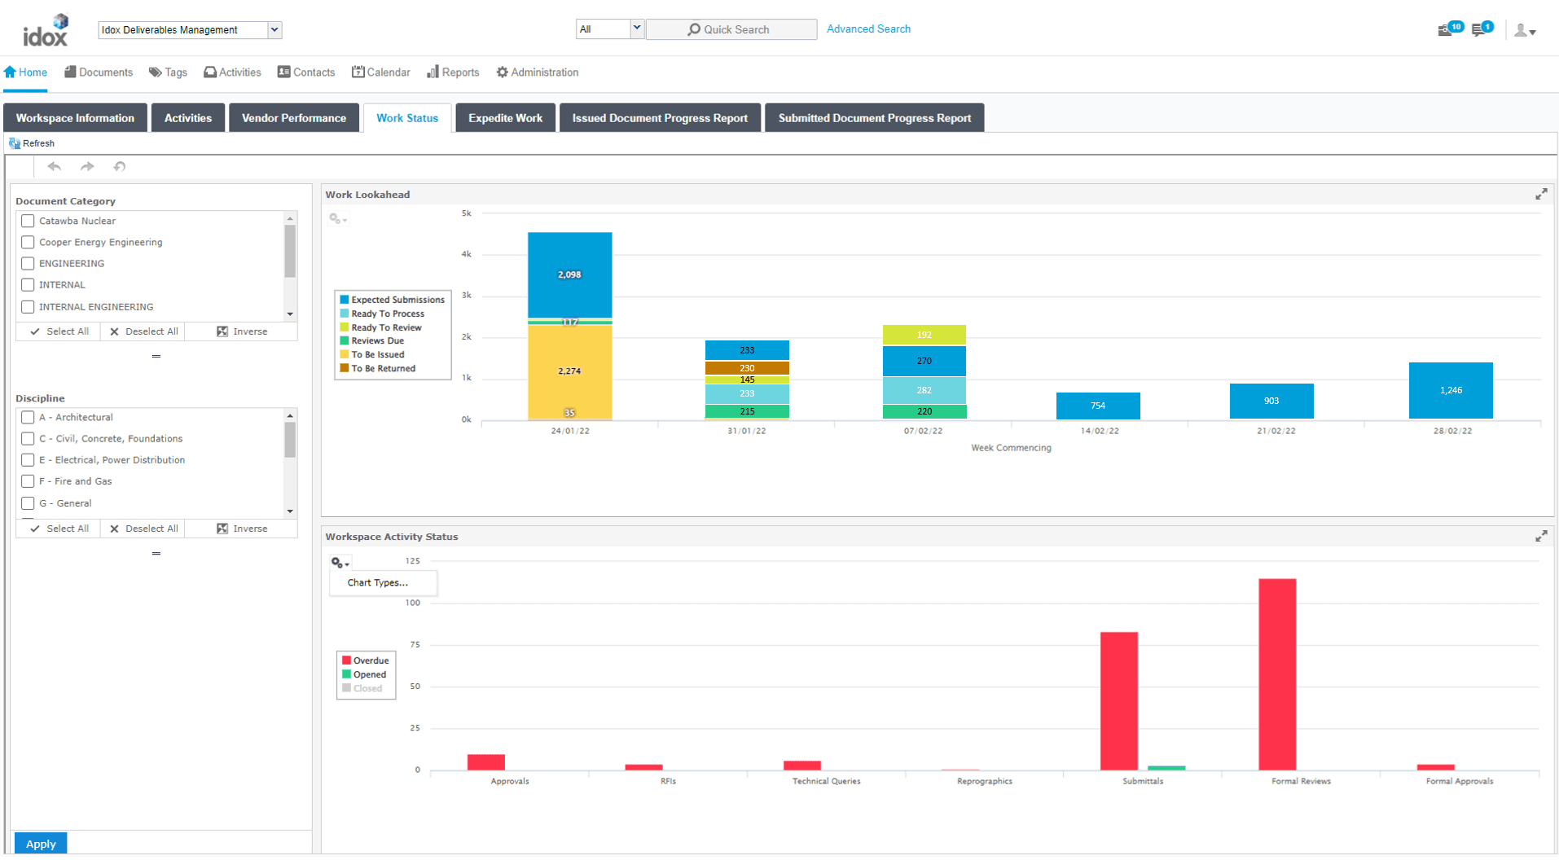
Task: Click the Refresh icon
Action: coord(14,143)
